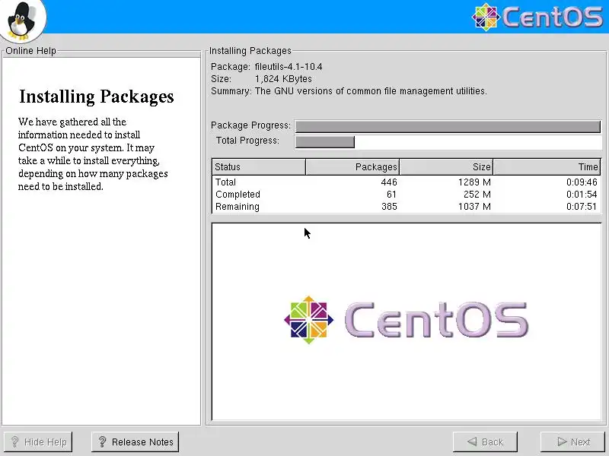
Task: Go Back to the previous step
Action: pyautogui.click(x=485, y=442)
